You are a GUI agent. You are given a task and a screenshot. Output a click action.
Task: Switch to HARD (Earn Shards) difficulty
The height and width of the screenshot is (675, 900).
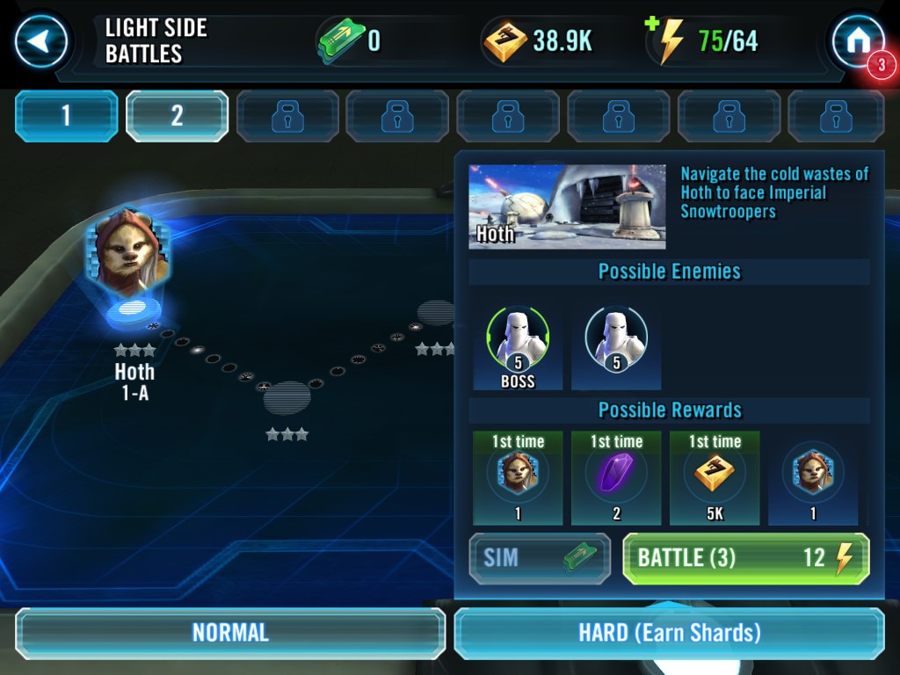(669, 633)
